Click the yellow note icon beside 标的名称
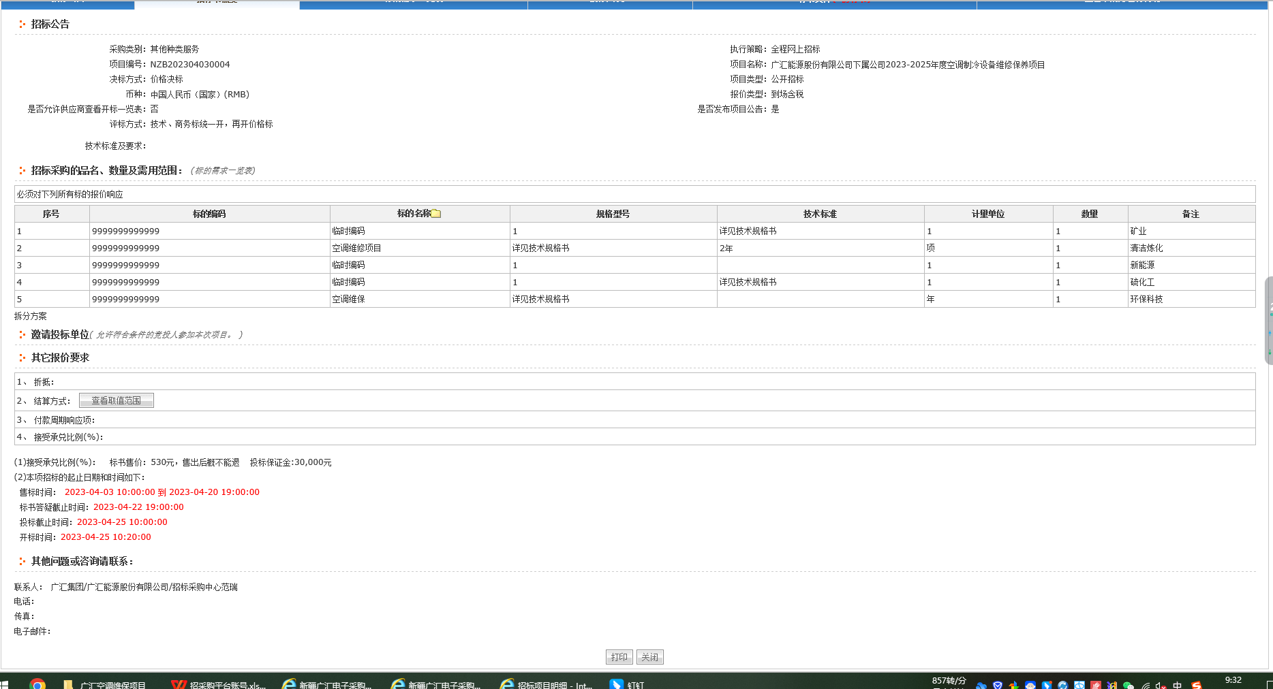Viewport: 1273px width, 689px height. click(436, 214)
